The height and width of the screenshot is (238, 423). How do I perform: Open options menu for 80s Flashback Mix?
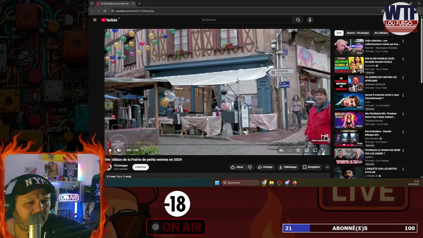pyautogui.click(x=403, y=114)
